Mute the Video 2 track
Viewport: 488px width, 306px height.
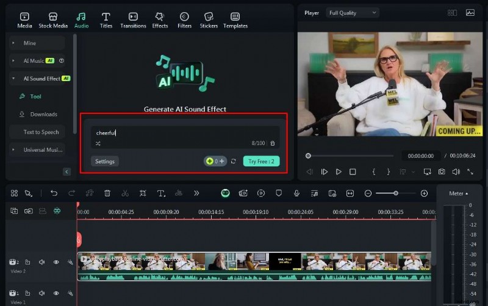coord(41,262)
